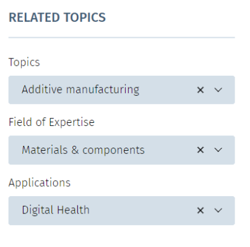Viewport: 250px width, 247px height.
Task: Select the Materials & components value text
Action: 83,150
